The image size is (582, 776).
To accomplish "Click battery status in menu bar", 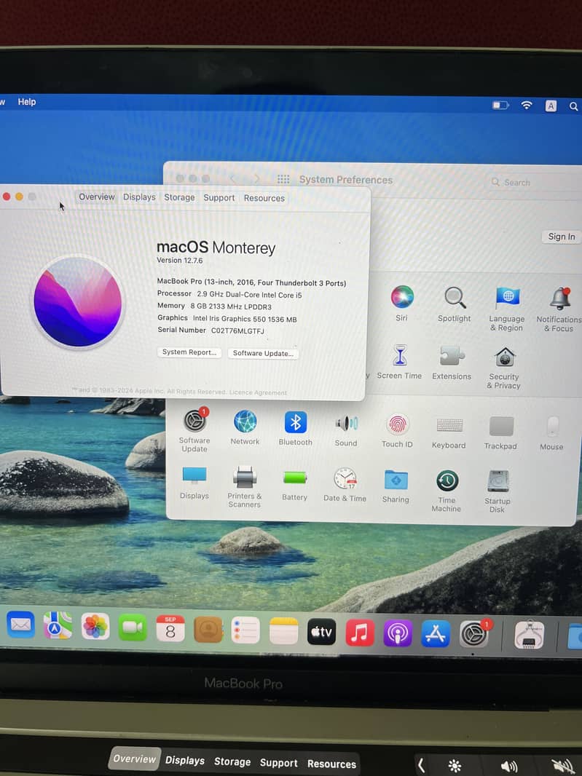I will (500, 105).
